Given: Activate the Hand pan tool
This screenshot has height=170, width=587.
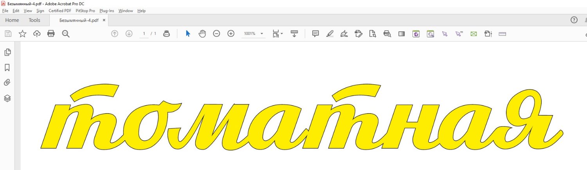Looking at the screenshot, I should [x=202, y=34].
